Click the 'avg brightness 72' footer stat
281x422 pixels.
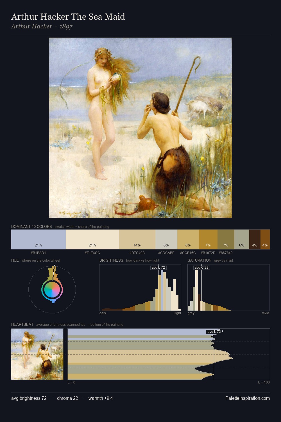click(x=29, y=398)
